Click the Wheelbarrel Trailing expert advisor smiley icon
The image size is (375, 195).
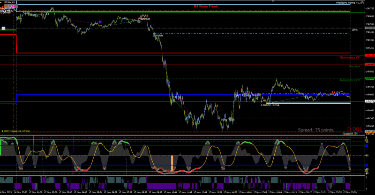tap(362, 3)
